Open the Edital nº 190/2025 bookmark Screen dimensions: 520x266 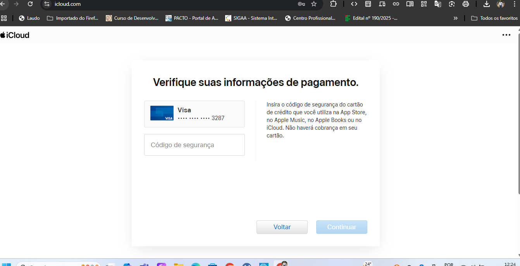pyautogui.click(x=371, y=18)
